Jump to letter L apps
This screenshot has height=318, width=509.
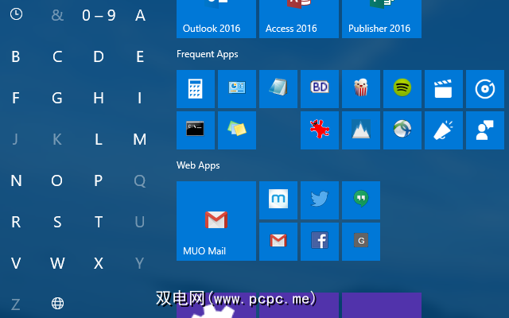pyautogui.click(x=99, y=140)
